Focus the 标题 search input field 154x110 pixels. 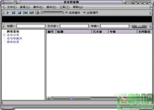(x=31, y=26)
